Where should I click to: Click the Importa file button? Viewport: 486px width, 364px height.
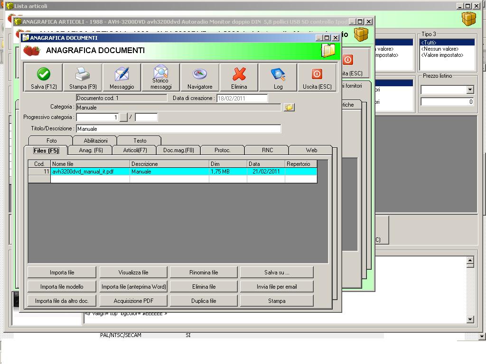(62, 273)
